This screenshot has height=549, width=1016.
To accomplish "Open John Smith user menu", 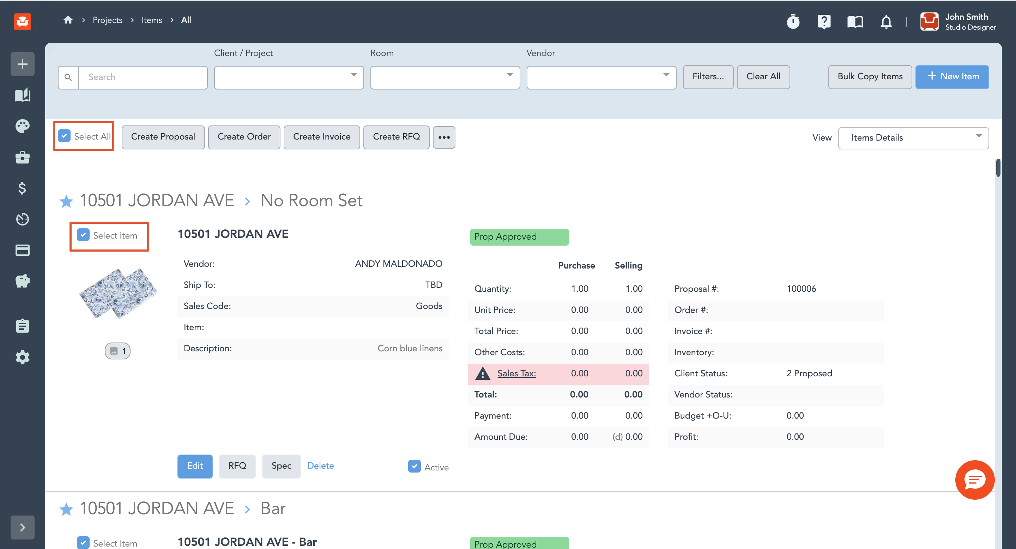I will pyautogui.click(x=958, y=21).
